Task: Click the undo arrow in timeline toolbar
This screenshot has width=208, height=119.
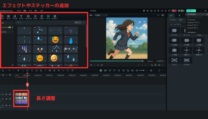Action: pos(9,71)
